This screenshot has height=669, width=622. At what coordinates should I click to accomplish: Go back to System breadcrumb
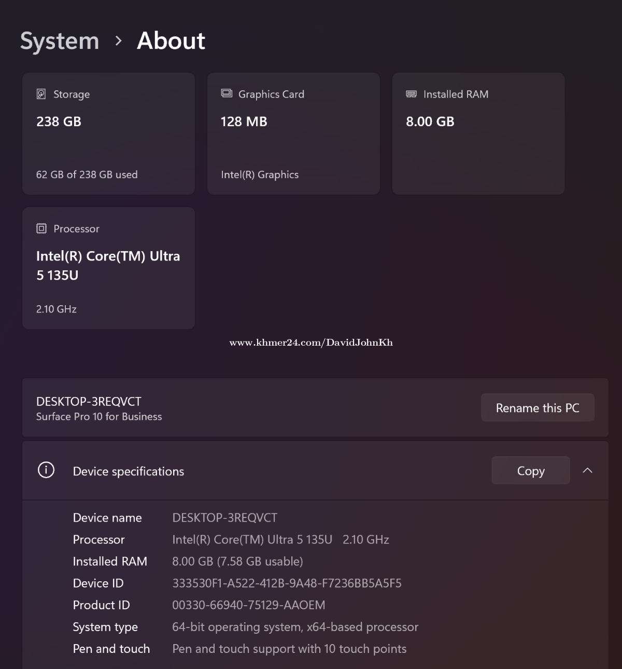[60, 41]
